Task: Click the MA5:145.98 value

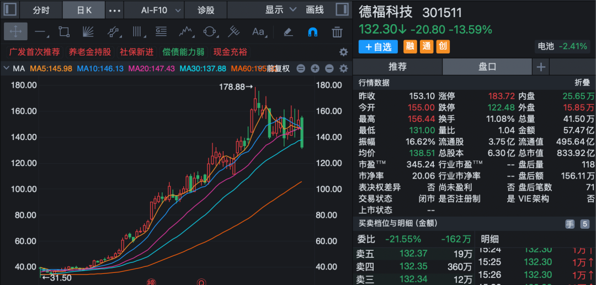Action: [51, 69]
